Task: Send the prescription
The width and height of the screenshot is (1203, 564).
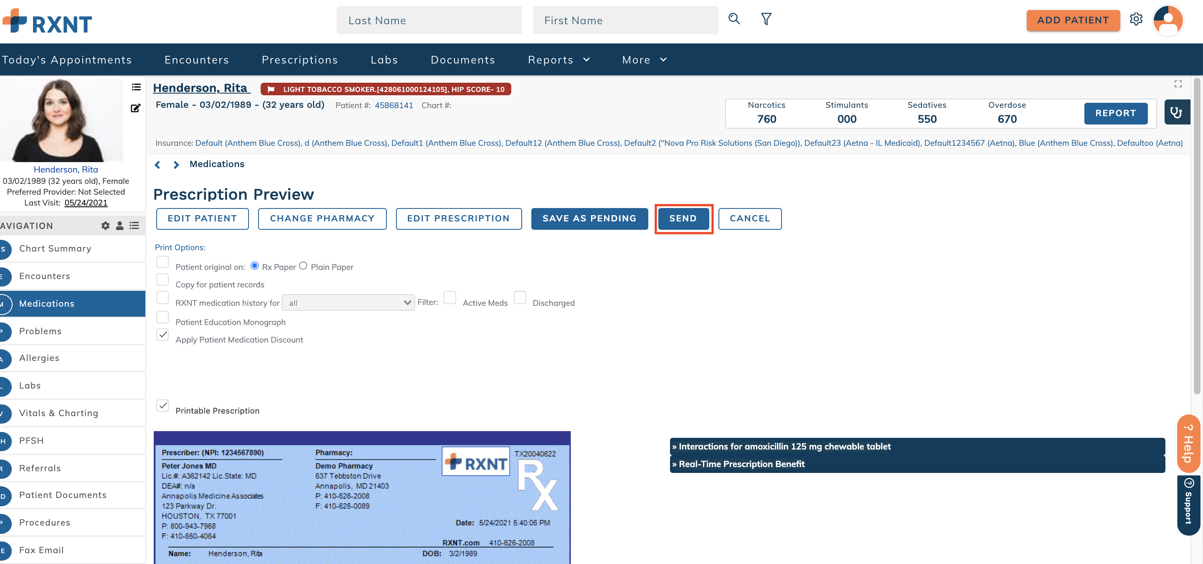Action: (683, 218)
